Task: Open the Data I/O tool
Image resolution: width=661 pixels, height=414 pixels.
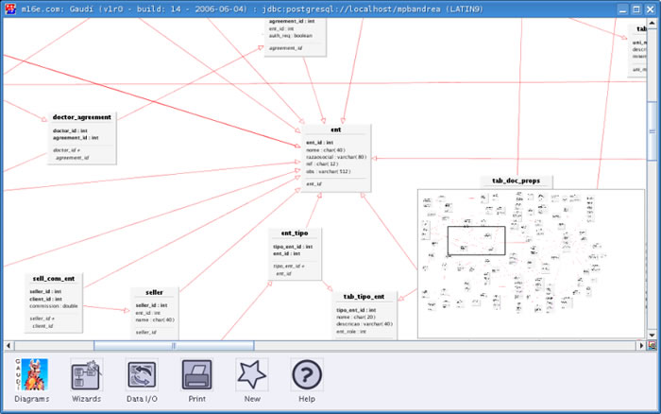Action: click(143, 376)
